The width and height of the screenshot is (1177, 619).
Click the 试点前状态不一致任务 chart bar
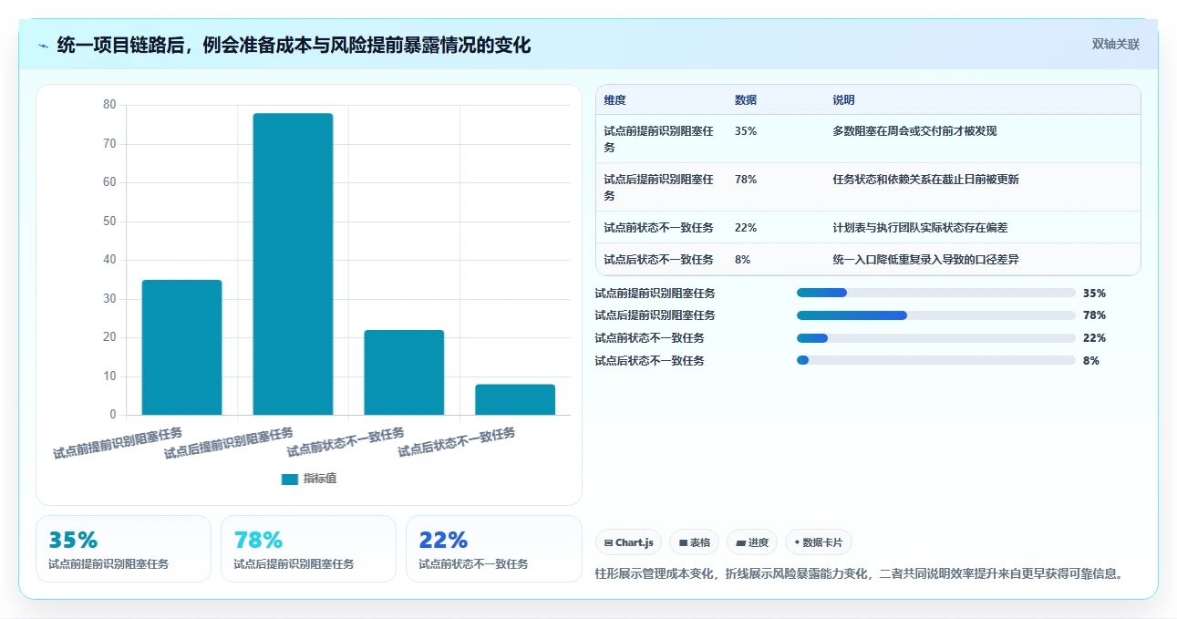[404, 372]
